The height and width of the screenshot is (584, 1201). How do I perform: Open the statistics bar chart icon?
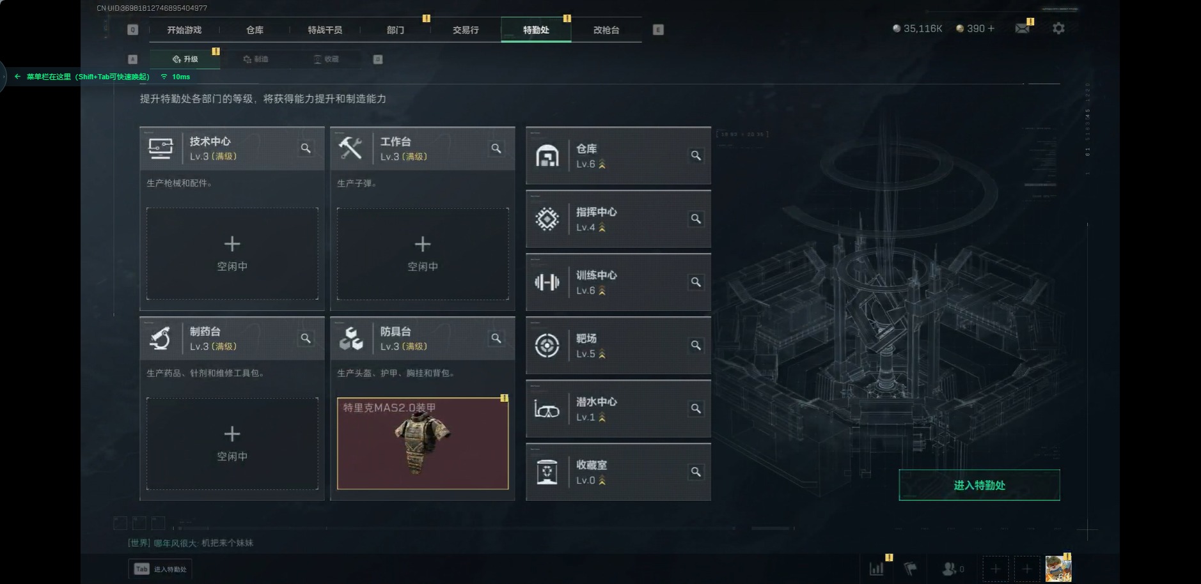876,568
